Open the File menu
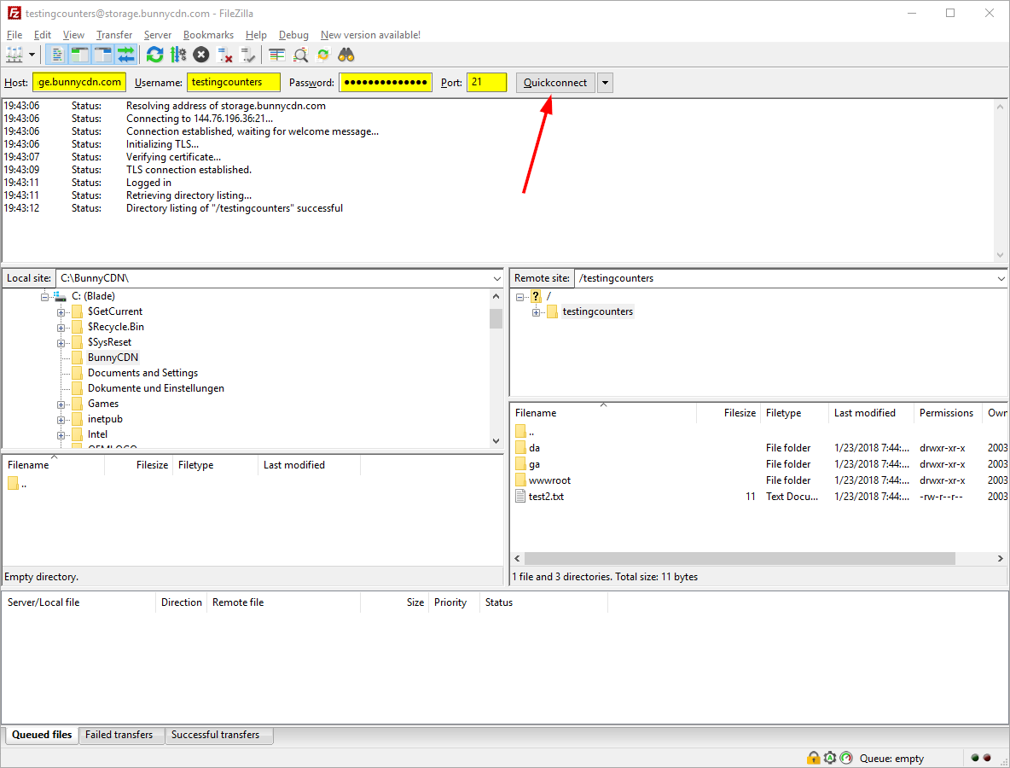The image size is (1010, 768). click(x=15, y=35)
